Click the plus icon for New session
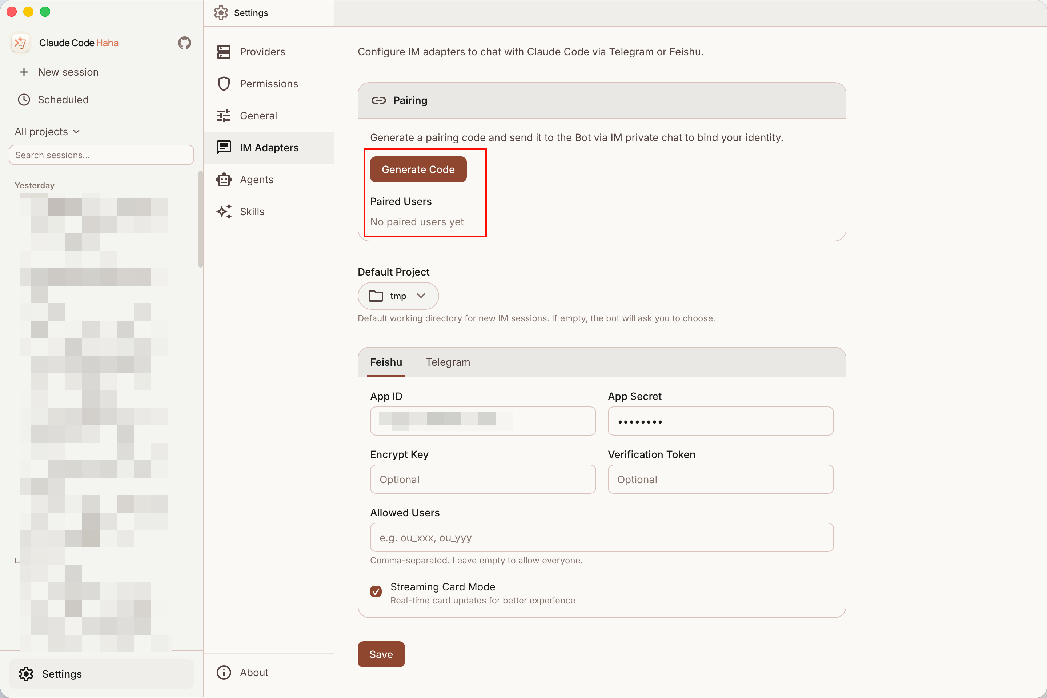 [x=24, y=72]
